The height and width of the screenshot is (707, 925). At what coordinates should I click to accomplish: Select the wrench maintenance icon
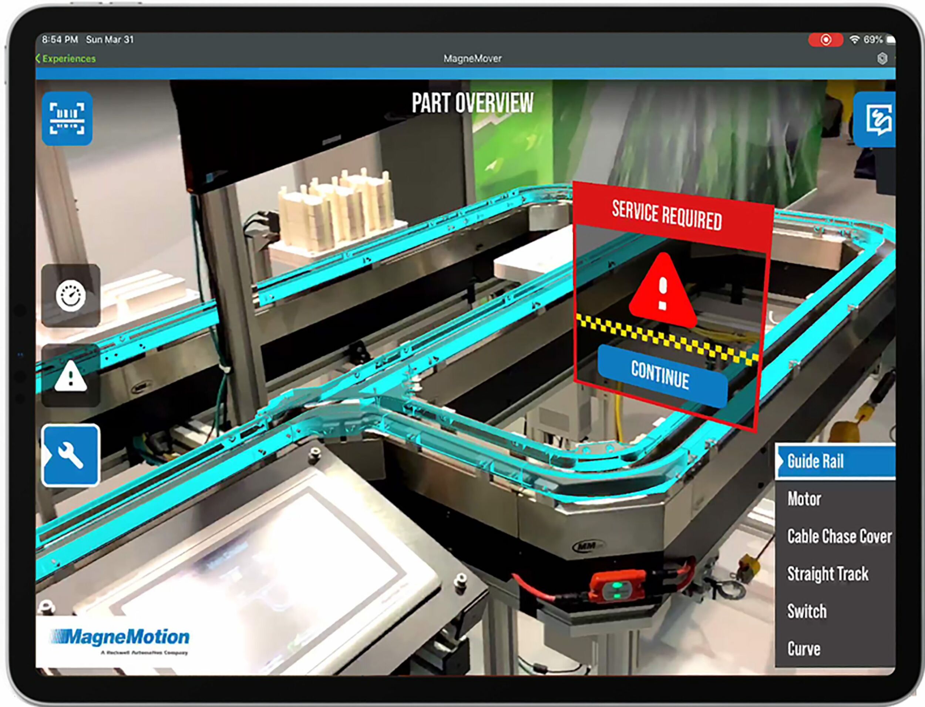[x=71, y=455]
